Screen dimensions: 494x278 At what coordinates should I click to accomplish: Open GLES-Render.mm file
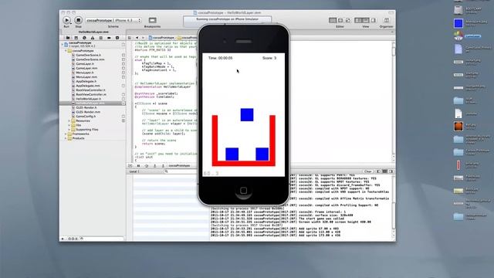[x=88, y=112]
